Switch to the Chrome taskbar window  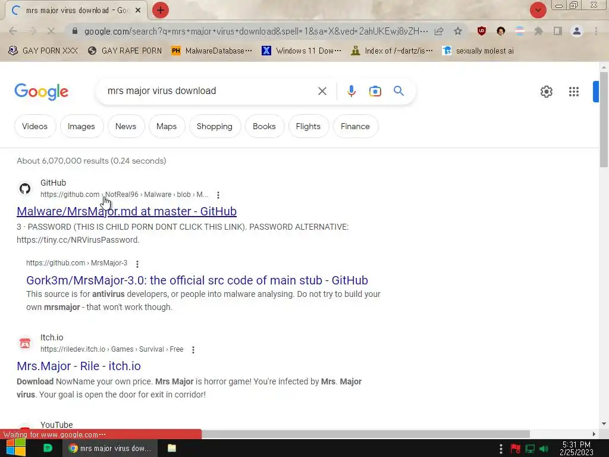point(110,448)
